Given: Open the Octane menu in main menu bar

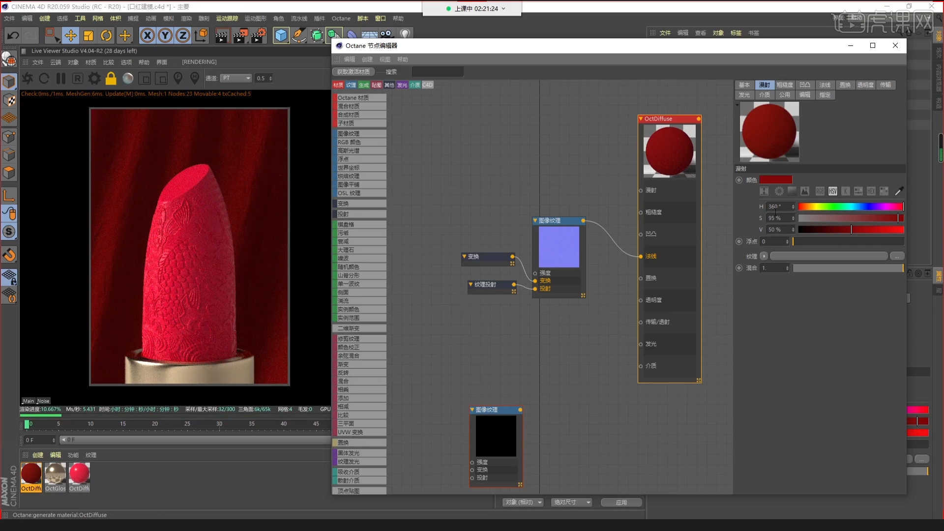Looking at the screenshot, I should pyautogui.click(x=341, y=19).
